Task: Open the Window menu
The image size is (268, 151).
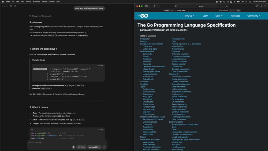Action: pyautogui.click(x=52, y=2)
